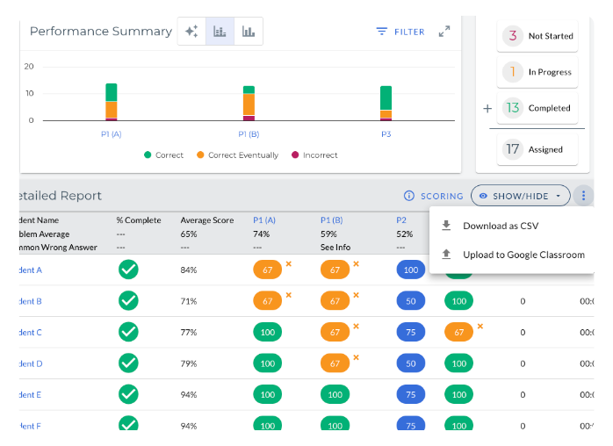613x446 pixels.
Task: Open Student C's report
Action: tap(30, 333)
